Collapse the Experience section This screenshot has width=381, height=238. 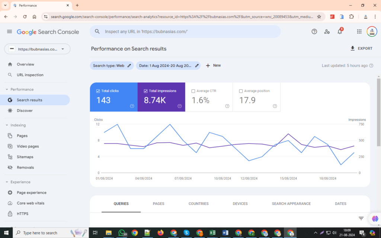coord(7,182)
